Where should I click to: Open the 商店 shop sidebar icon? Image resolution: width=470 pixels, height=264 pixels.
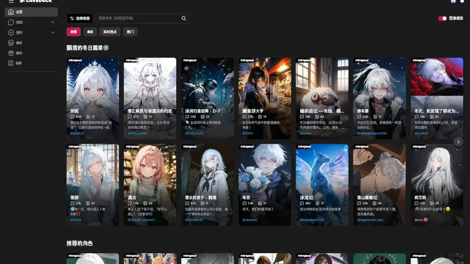point(11,43)
